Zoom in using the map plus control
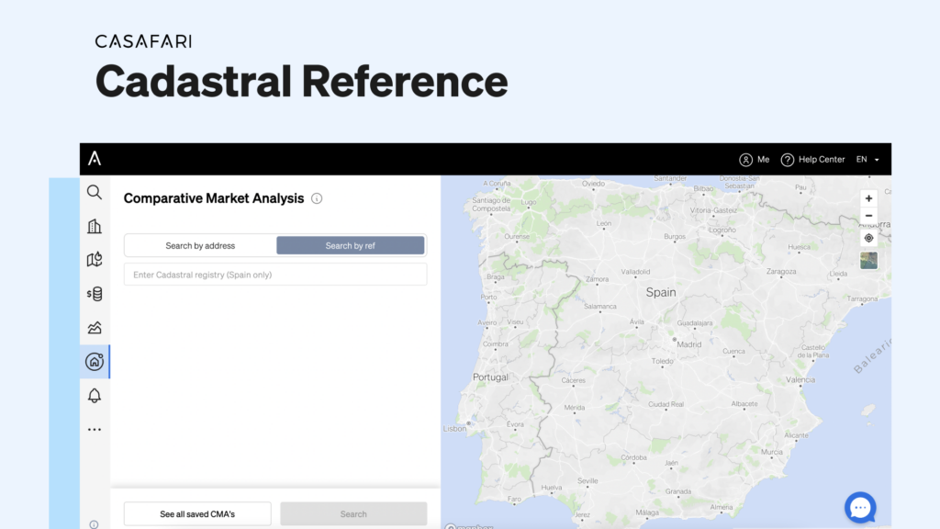Image resolution: width=940 pixels, height=529 pixels. (868, 197)
